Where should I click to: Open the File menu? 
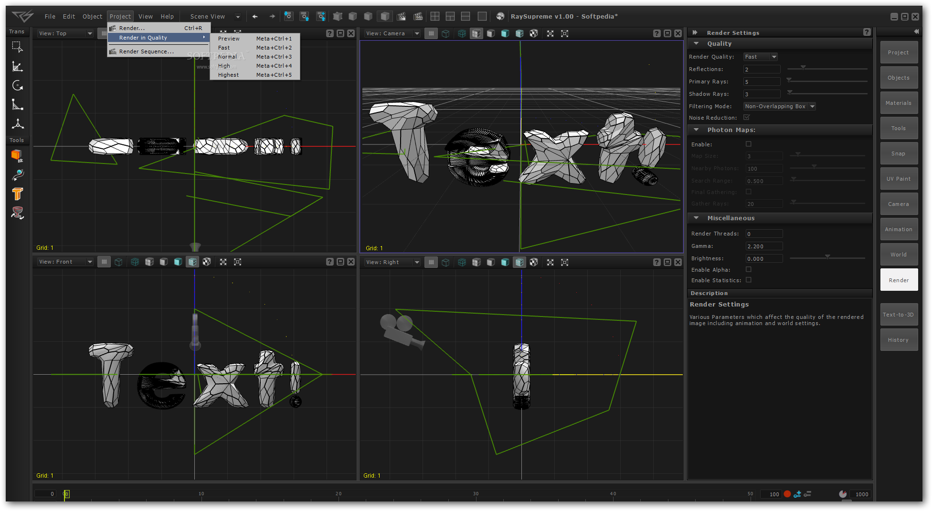pos(50,17)
